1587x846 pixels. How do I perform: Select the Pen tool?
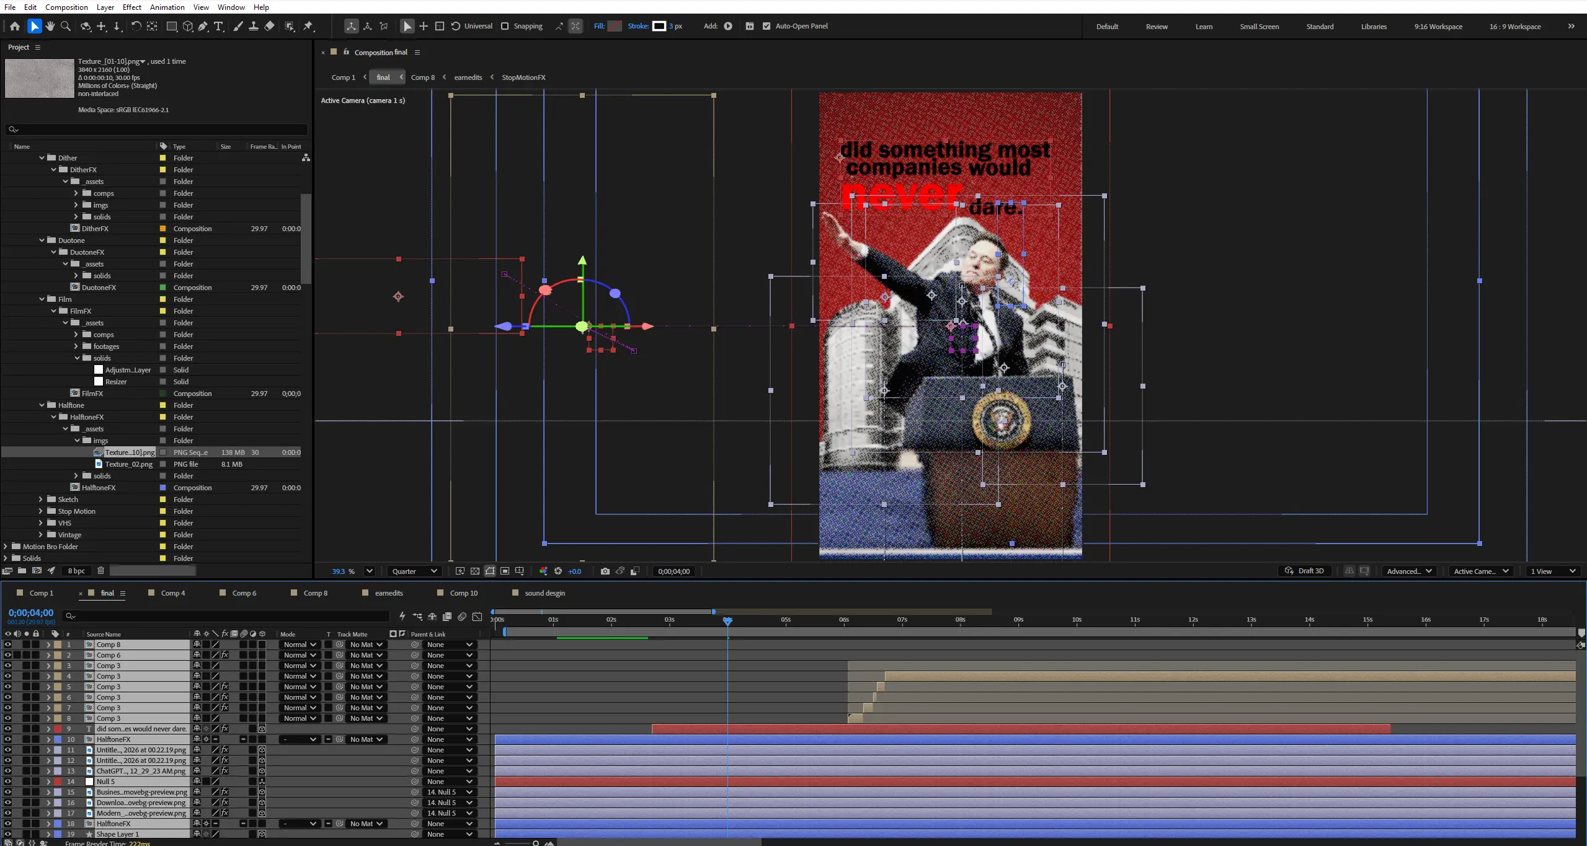203,26
